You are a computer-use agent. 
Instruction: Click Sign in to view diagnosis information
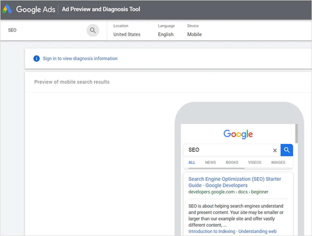80,59
